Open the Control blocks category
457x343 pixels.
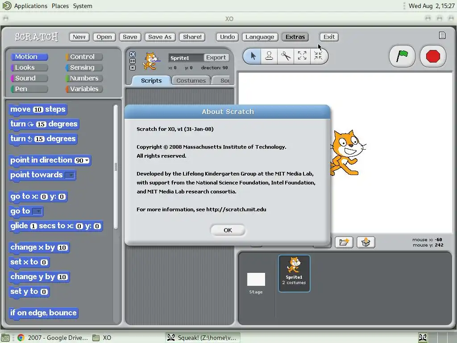84,57
